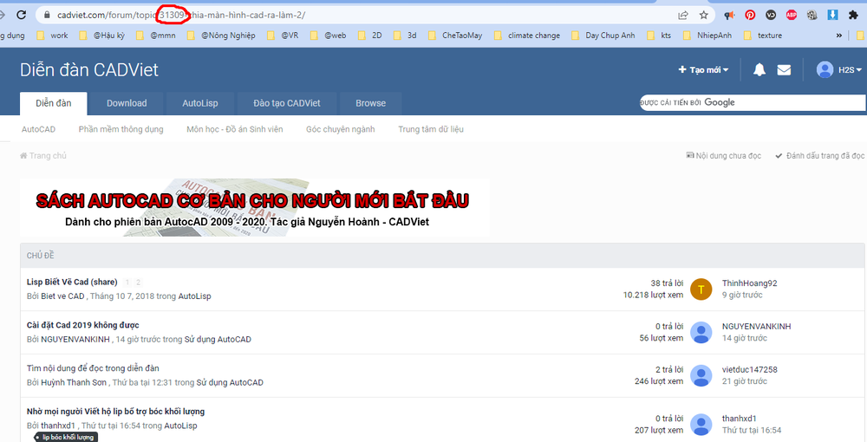Switch to the 'Diễn đàn' tab

[54, 103]
